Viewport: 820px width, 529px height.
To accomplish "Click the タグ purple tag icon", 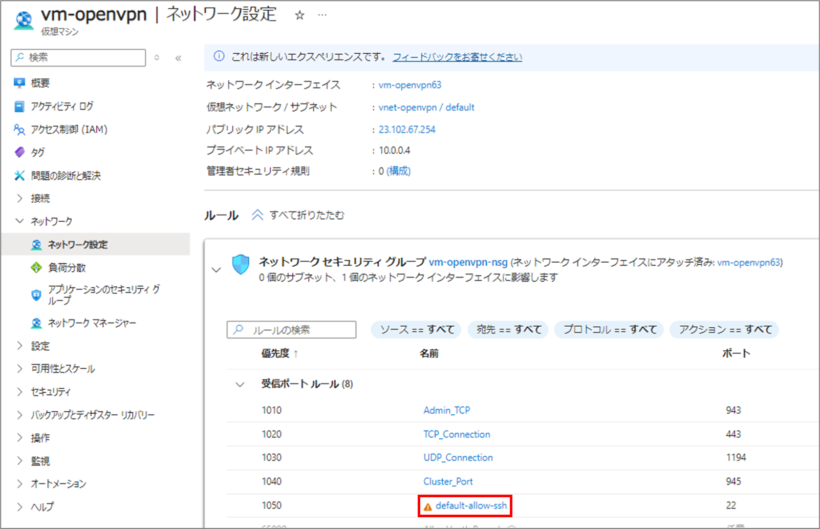I will tap(19, 152).
